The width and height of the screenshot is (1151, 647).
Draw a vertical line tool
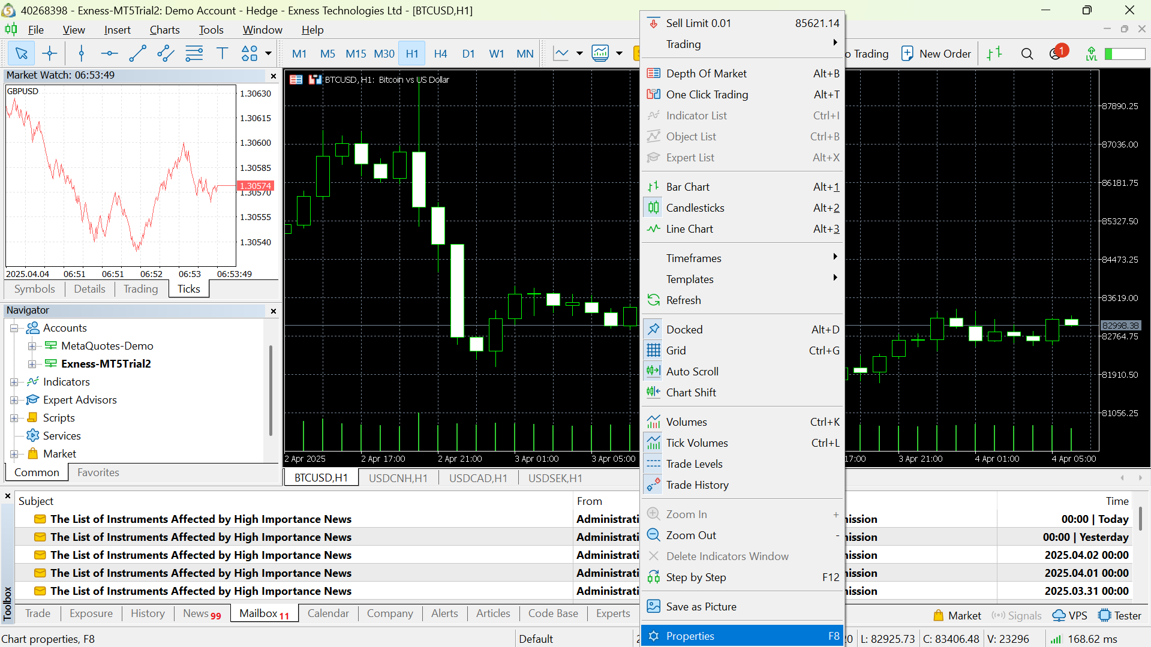82,53
